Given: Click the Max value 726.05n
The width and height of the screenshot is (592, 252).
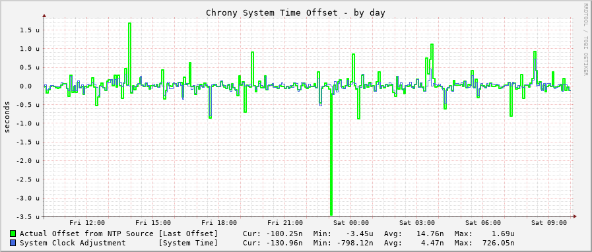Looking at the screenshot, I should [x=498, y=243].
